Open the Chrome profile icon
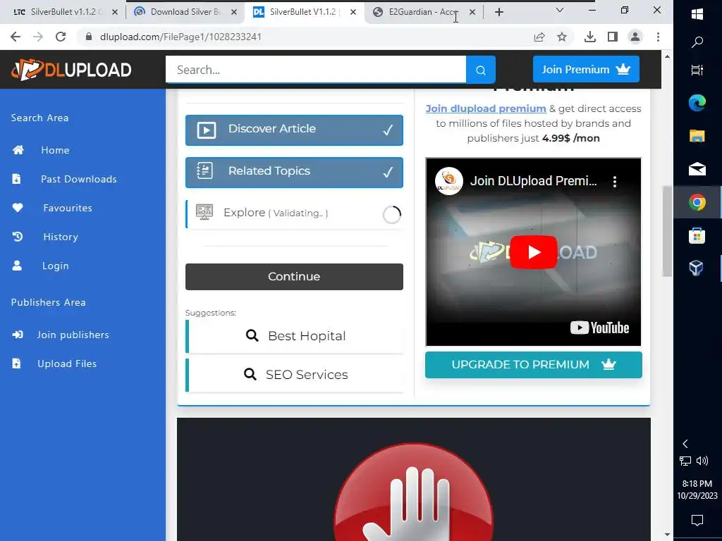The height and width of the screenshot is (541, 722). (635, 37)
